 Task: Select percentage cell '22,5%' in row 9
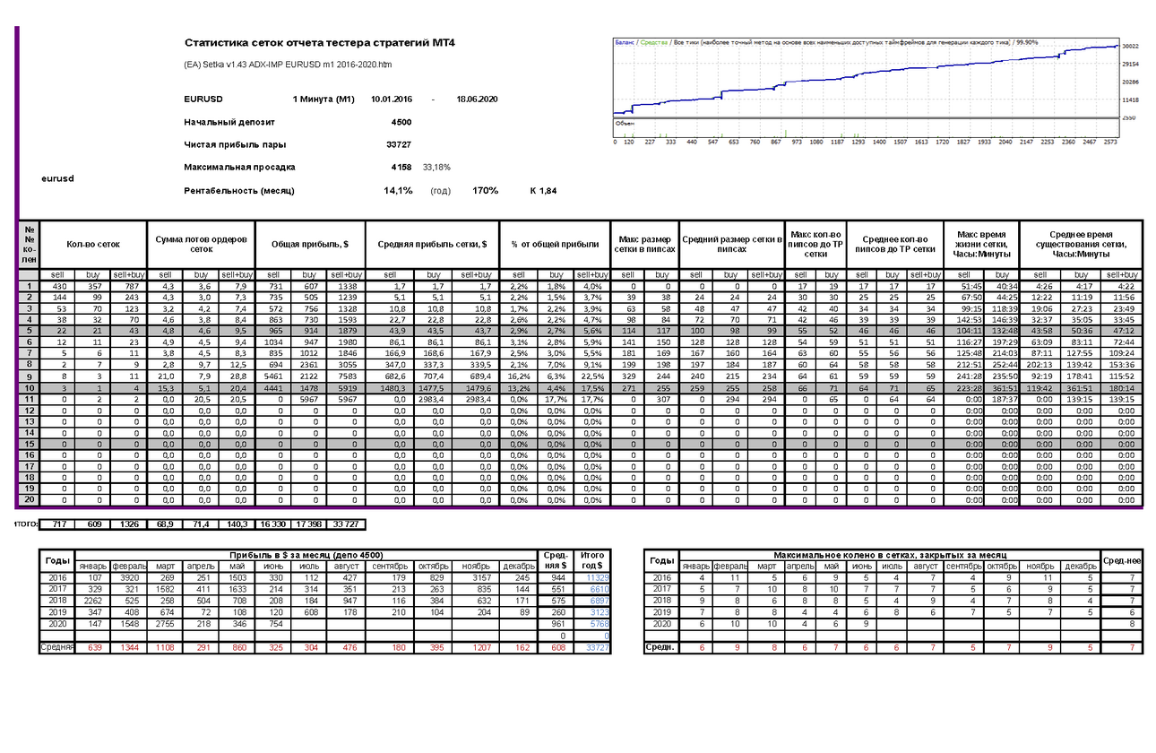coord(591,376)
